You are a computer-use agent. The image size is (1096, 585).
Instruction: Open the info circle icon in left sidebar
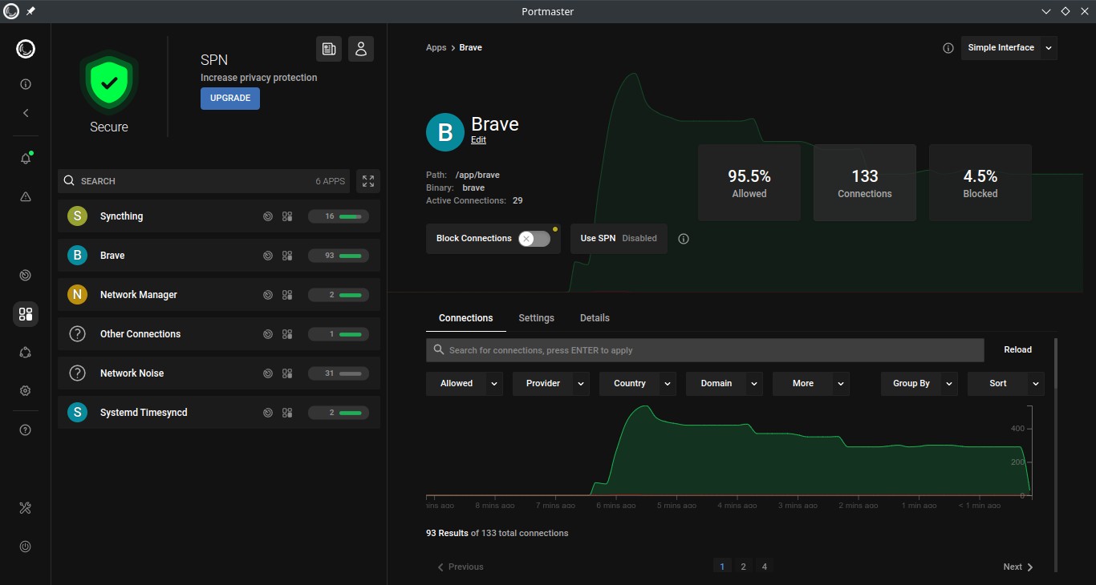click(x=26, y=84)
